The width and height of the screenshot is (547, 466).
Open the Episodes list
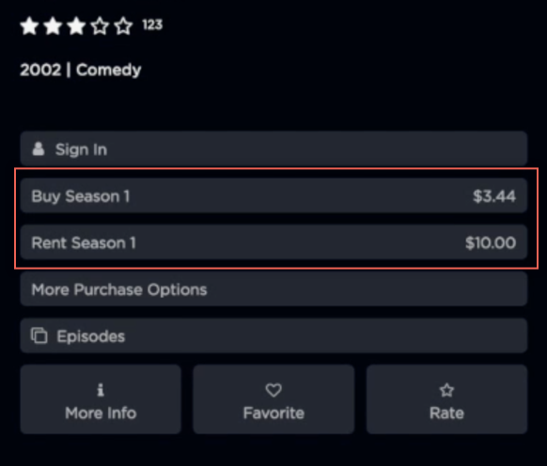tap(273, 335)
